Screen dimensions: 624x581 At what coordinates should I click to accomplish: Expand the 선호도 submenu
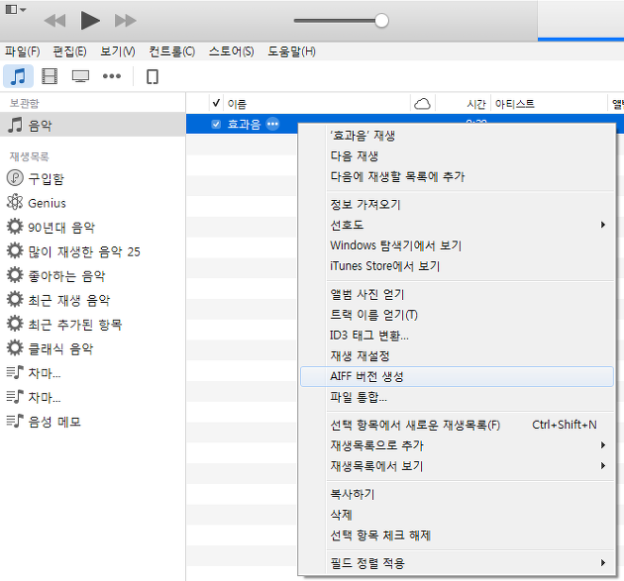(x=457, y=225)
